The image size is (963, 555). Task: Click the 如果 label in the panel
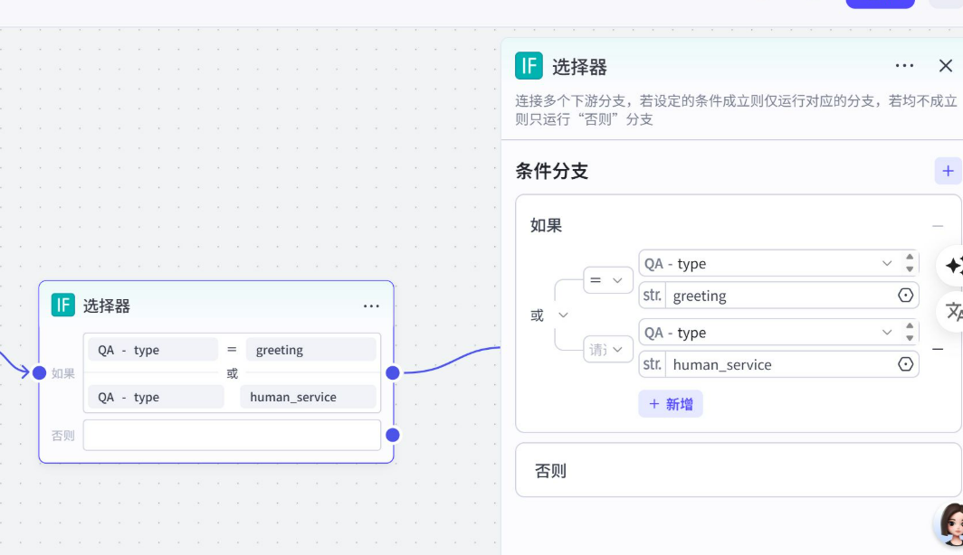pyautogui.click(x=546, y=226)
